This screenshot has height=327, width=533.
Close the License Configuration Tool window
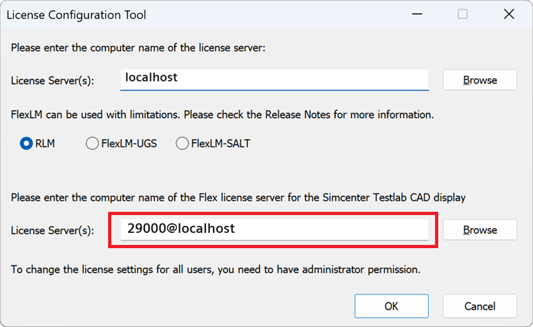[x=509, y=14]
